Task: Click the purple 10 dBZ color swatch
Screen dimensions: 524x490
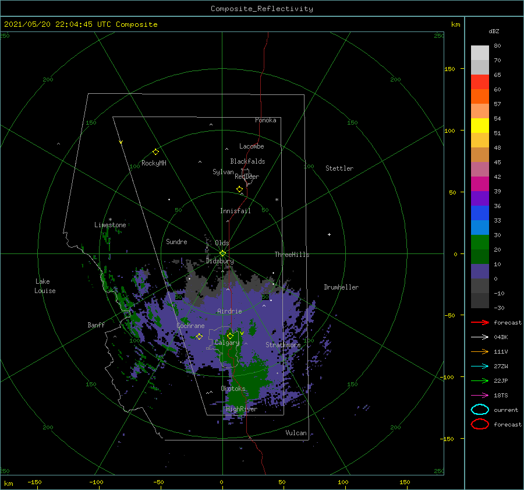Action: pyautogui.click(x=480, y=272)
